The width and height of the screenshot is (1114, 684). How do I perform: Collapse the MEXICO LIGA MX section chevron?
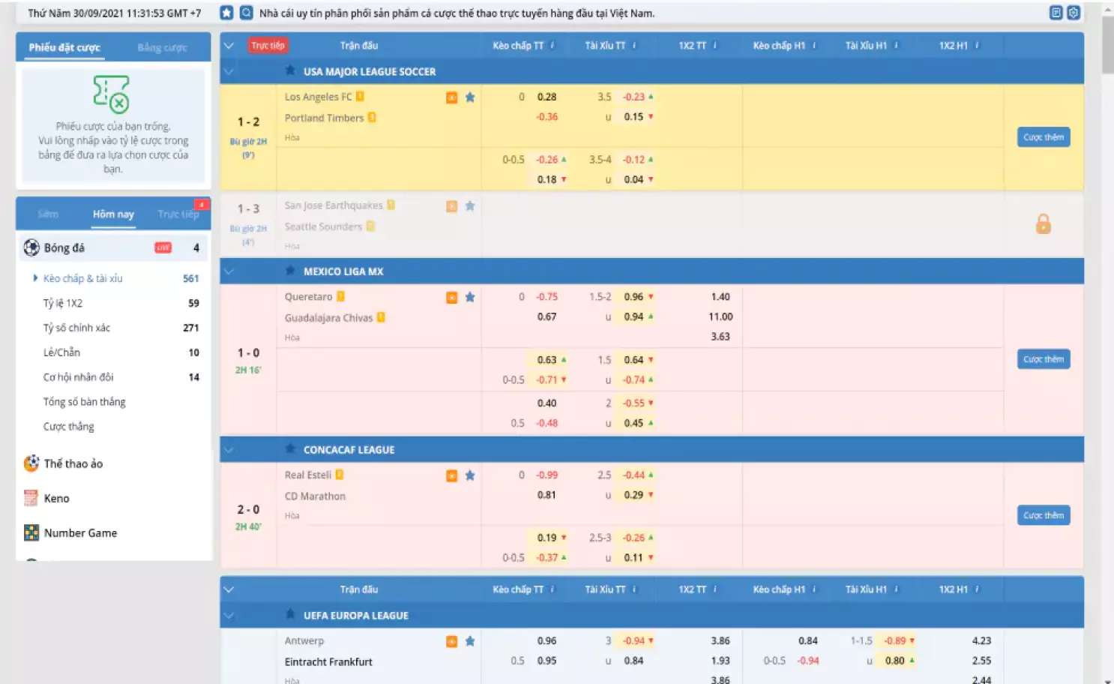tap(229, 271)
